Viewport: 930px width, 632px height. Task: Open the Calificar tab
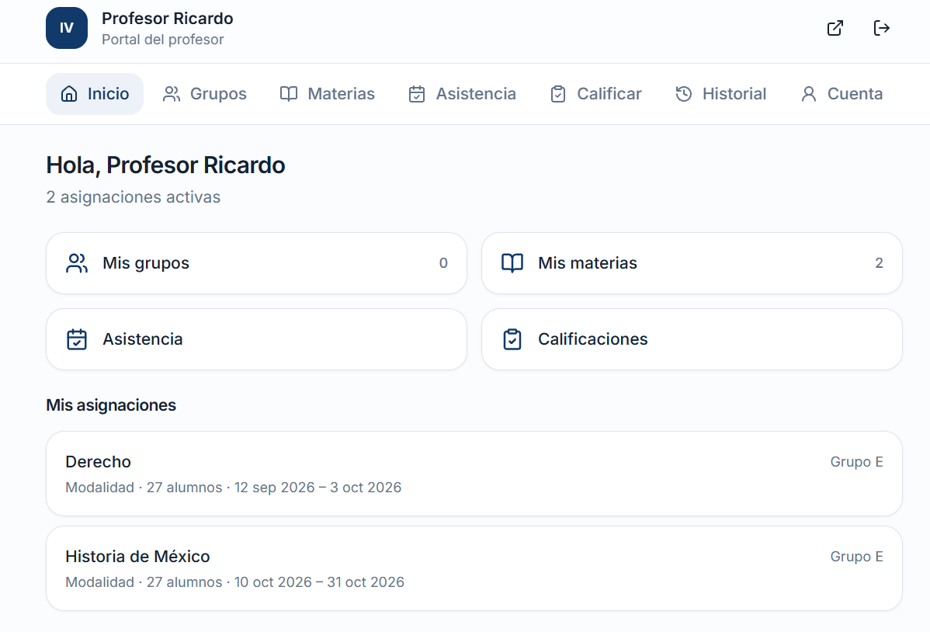click(596, 94)
